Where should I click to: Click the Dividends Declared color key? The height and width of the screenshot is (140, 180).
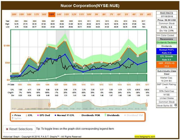[x=166, y=43]
